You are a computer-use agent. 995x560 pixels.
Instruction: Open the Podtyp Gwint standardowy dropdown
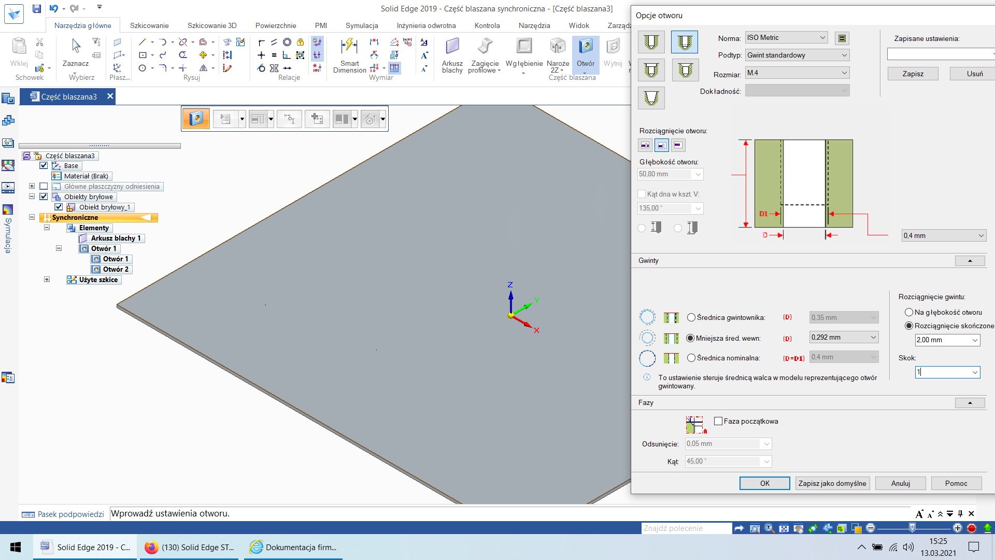pos(797,55)
